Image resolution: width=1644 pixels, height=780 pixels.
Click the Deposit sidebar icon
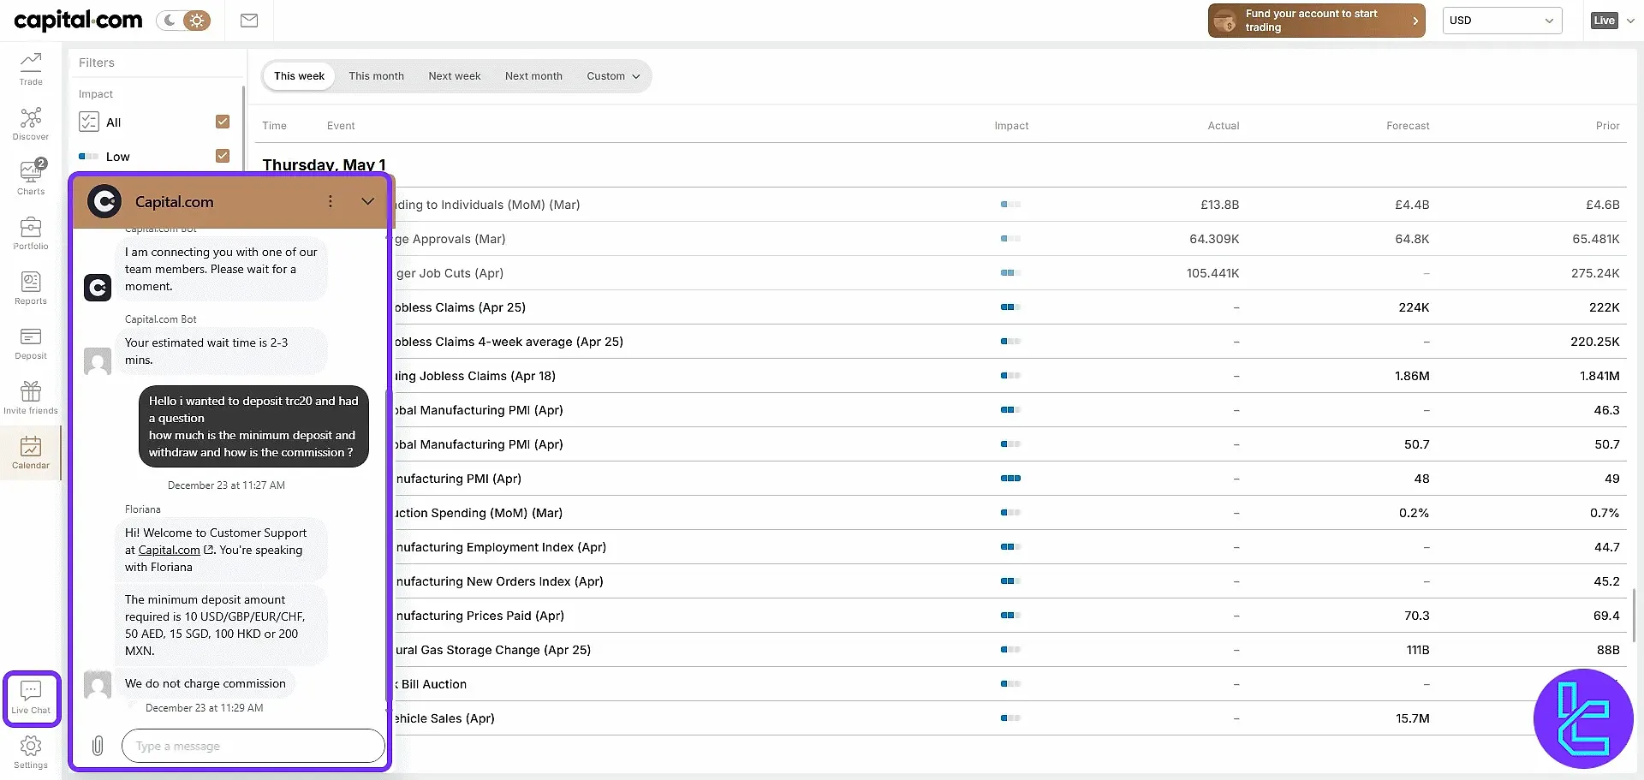31,342
